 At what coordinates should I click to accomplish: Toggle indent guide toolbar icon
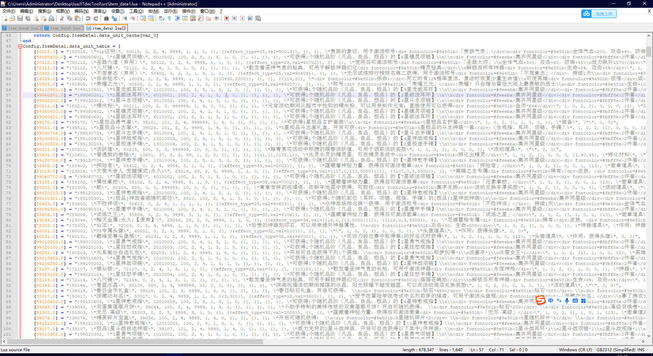click(x=177, y=18)
